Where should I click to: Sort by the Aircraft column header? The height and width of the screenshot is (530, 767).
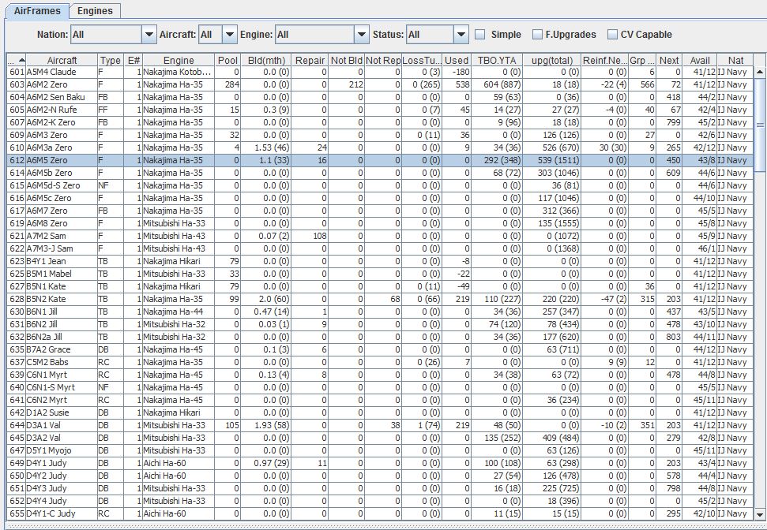click(x=62, y=60)
